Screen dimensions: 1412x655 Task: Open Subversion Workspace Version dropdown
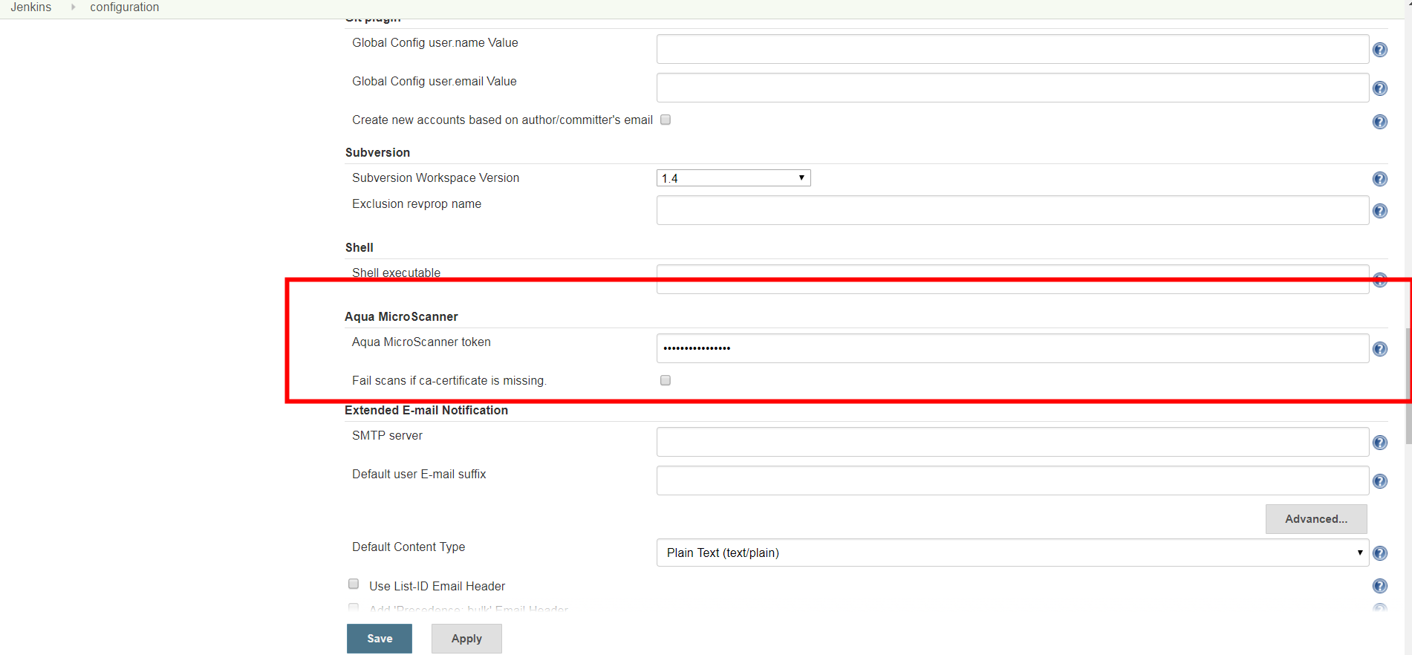734,178
